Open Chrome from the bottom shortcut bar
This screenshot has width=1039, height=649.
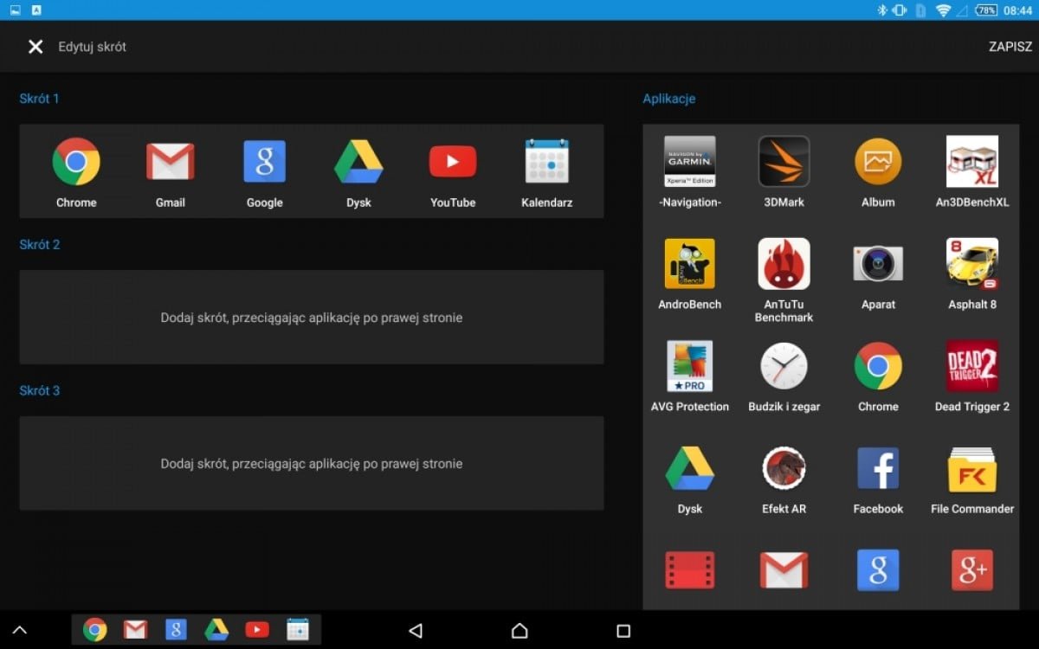(94, 630)
